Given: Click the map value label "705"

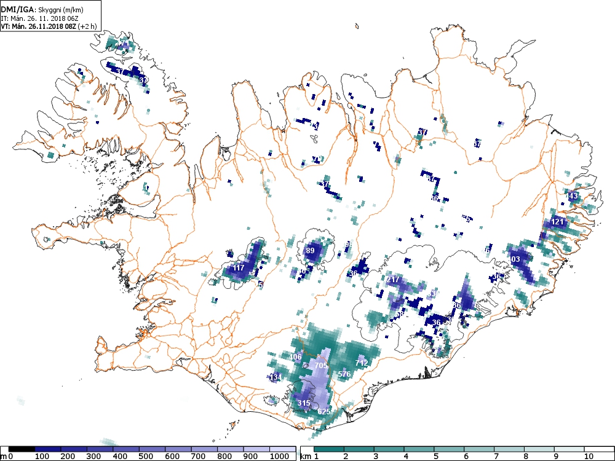Looking at the screenshot, I should point(321,365).
